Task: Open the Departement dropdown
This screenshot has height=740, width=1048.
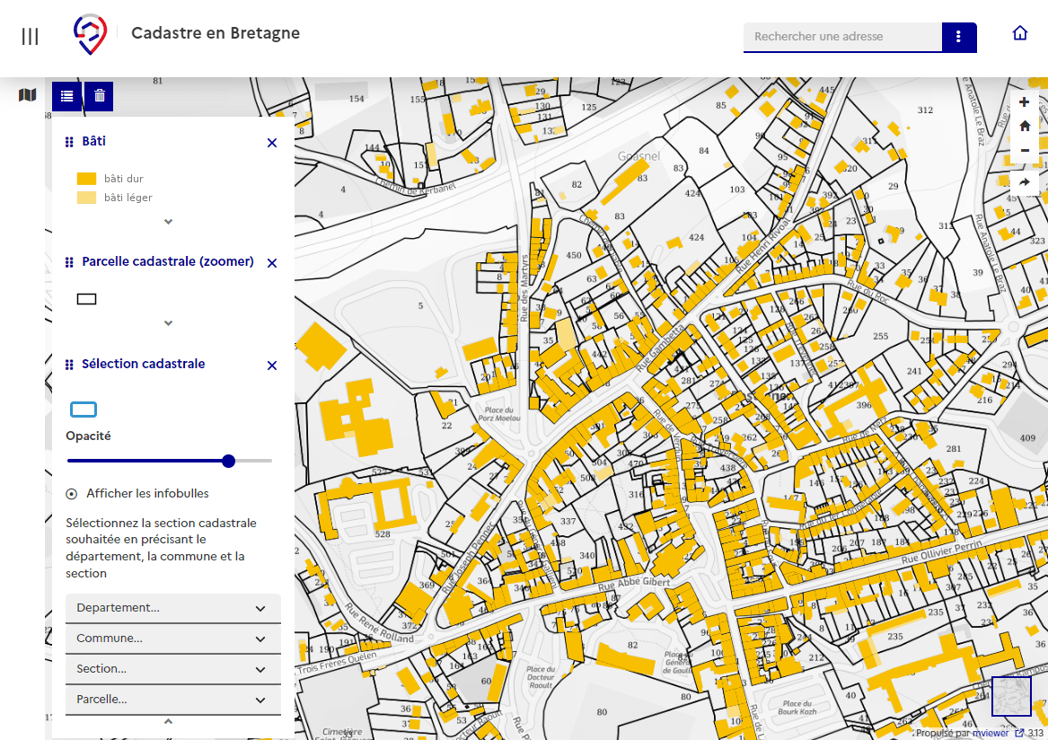Action: point(172,608)
